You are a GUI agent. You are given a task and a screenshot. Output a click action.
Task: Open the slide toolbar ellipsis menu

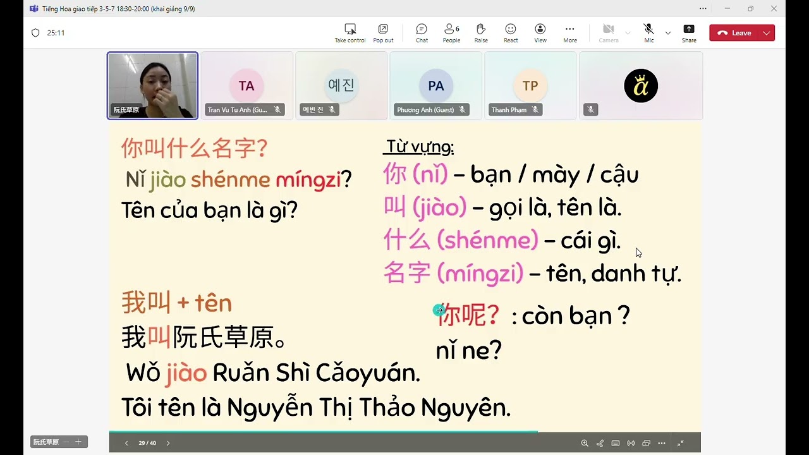point(661,443)
